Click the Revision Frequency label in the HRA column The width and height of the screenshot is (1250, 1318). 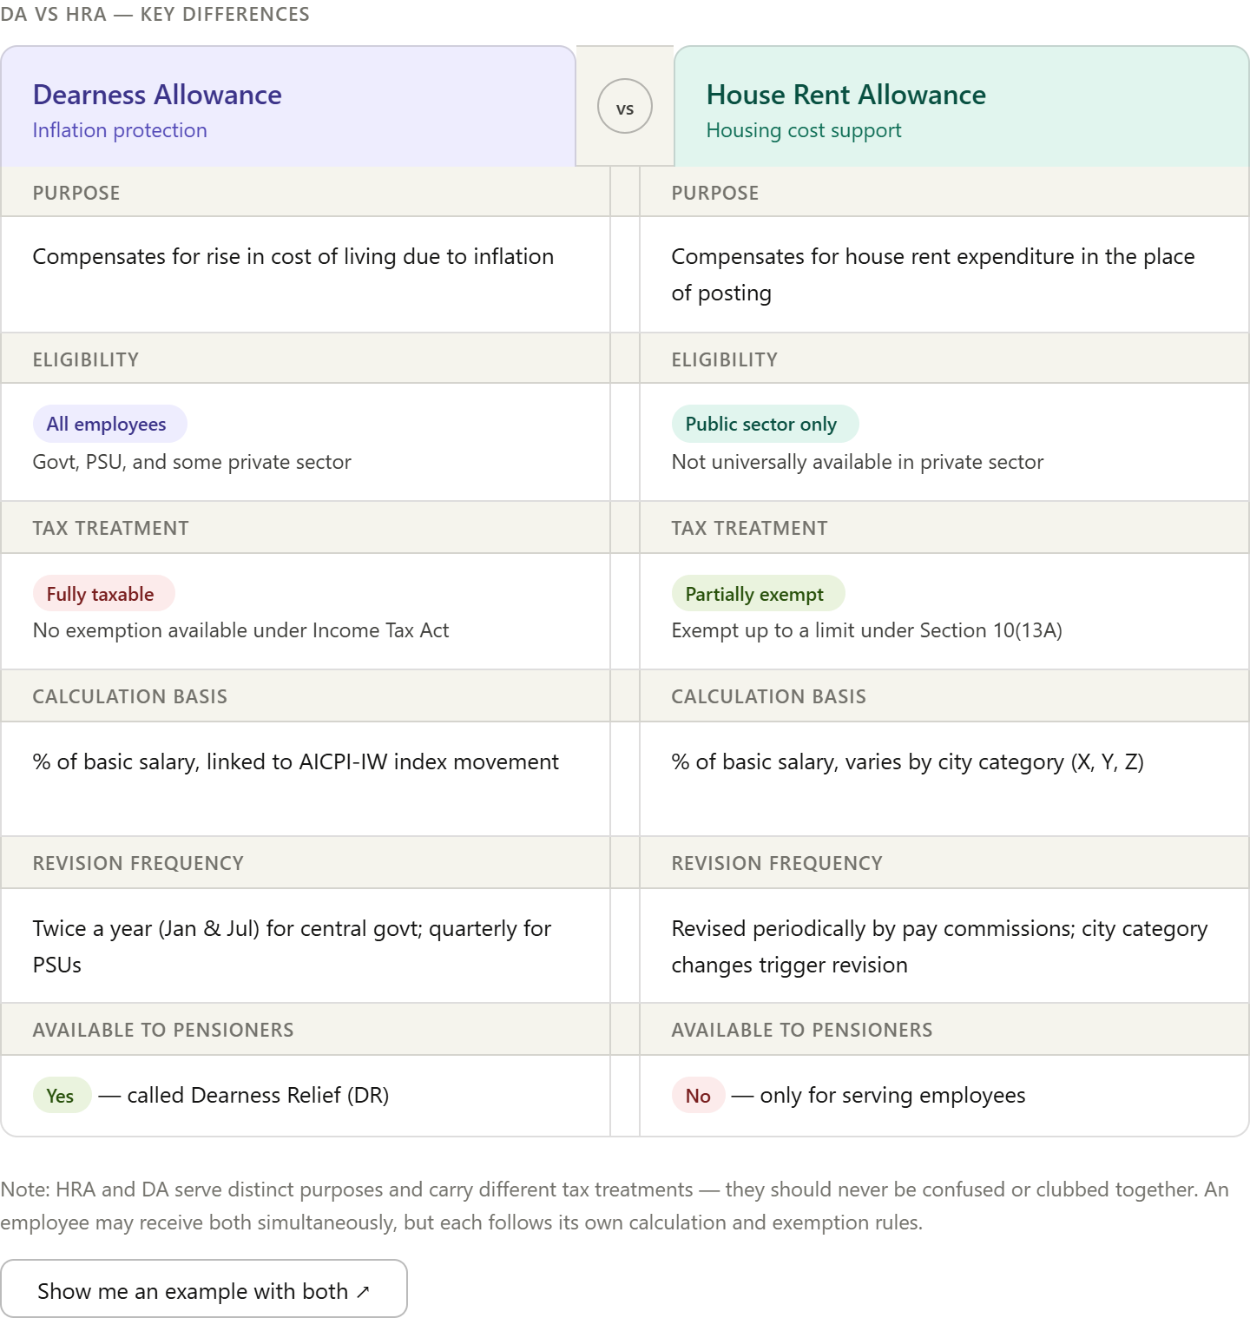click(x=776, y=863)
